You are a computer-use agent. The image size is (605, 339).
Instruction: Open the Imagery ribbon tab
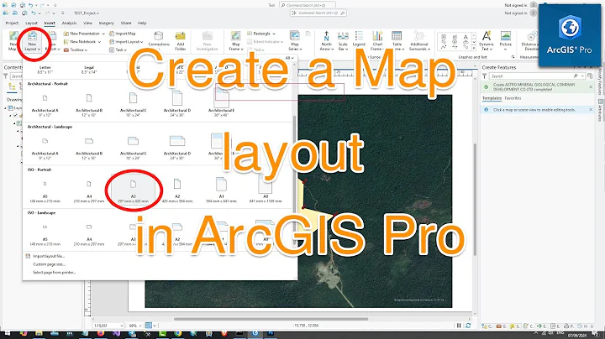106,23
